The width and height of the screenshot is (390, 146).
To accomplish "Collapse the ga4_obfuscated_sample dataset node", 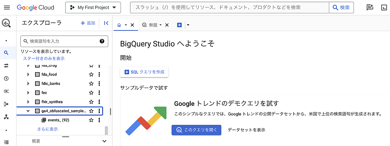I will pos(28,111).
